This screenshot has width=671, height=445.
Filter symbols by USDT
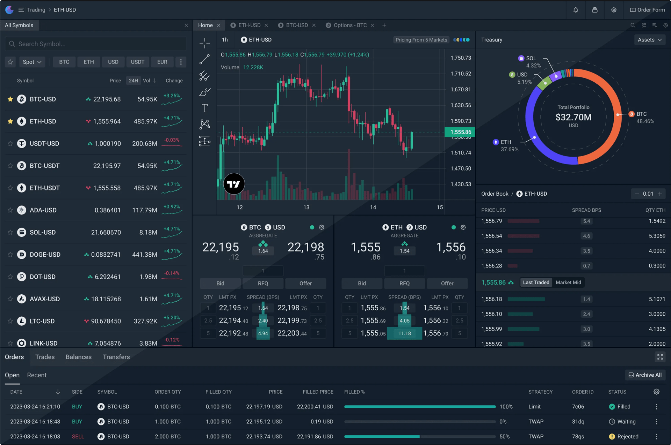(x=137, y=62)
